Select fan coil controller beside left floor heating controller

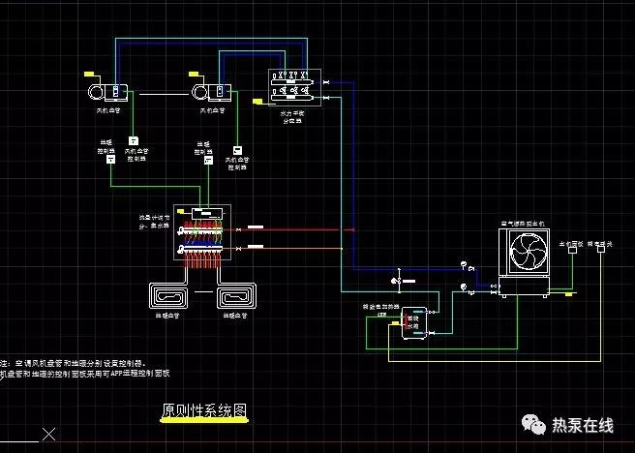pos(134,139)
